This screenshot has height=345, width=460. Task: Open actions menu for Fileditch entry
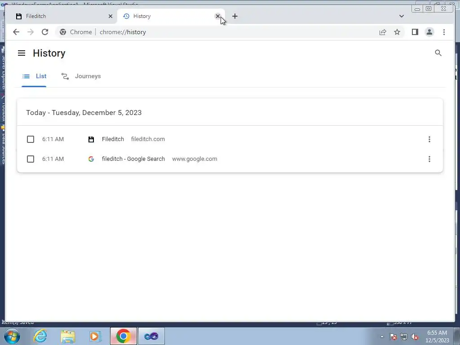[429, 139]
